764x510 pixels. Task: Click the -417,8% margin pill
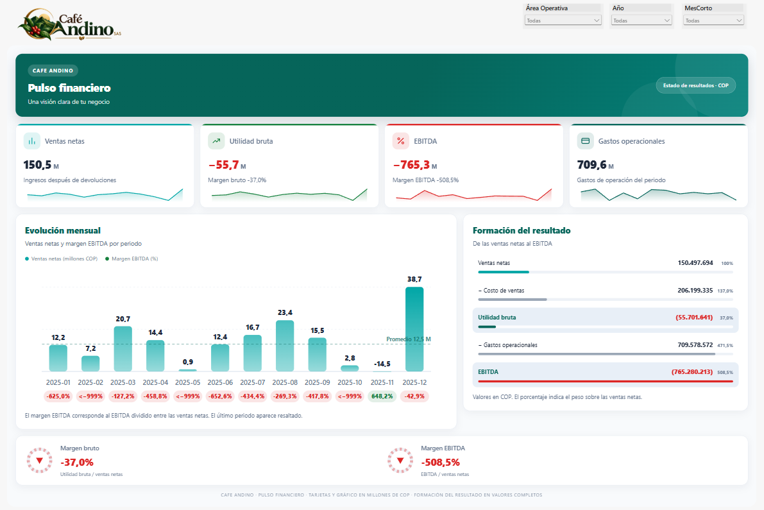[317, 396]
